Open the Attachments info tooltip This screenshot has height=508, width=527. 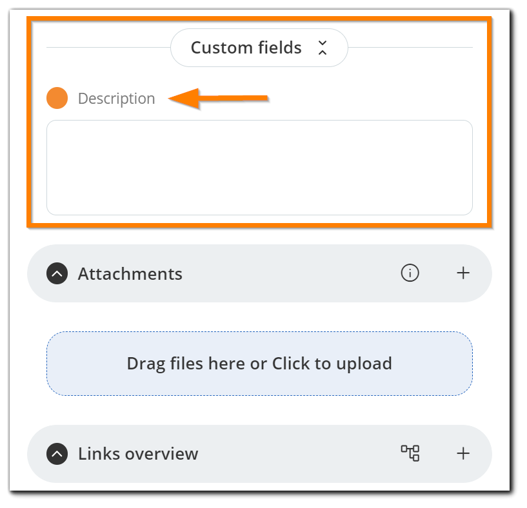pos(410,273)
